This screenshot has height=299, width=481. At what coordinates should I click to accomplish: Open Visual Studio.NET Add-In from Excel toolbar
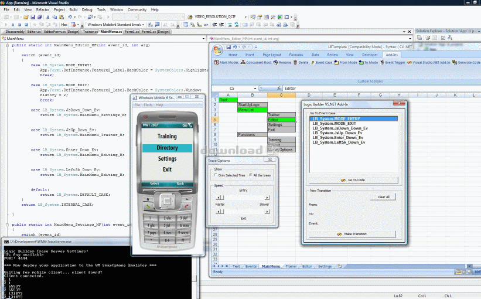click(428, 62)
